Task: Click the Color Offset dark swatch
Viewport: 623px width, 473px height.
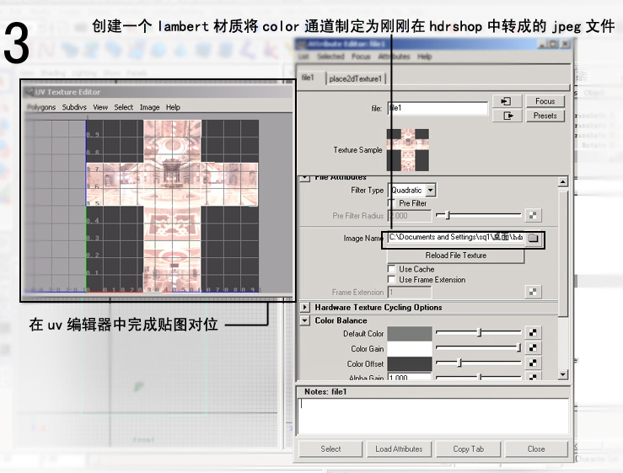Action: (410, 363)
